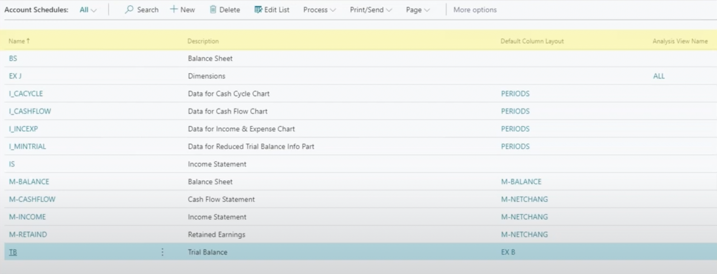Viewport: 717px width, 274px height.
Task: Select Balance Sheet description in BS row
Action: (210, 58)
